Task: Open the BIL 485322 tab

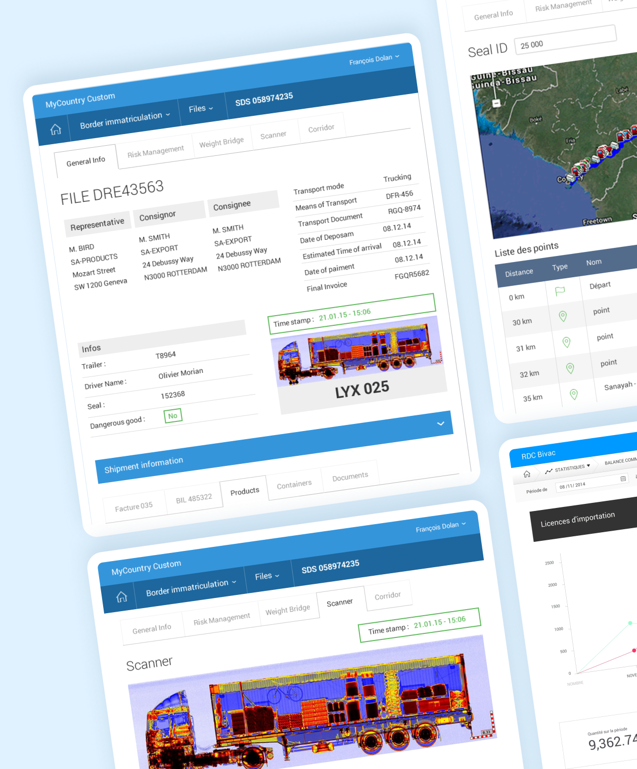Action: [194, 498]
